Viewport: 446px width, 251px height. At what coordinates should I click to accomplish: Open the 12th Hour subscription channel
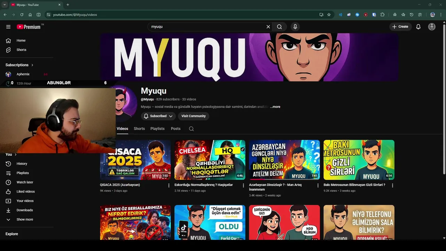tap(24, 83)
